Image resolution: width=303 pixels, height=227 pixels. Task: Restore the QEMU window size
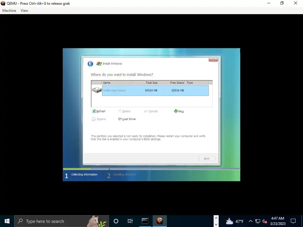pyautogui.click(x=282, y=3)
